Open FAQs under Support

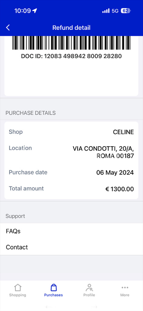coord(71,231)
